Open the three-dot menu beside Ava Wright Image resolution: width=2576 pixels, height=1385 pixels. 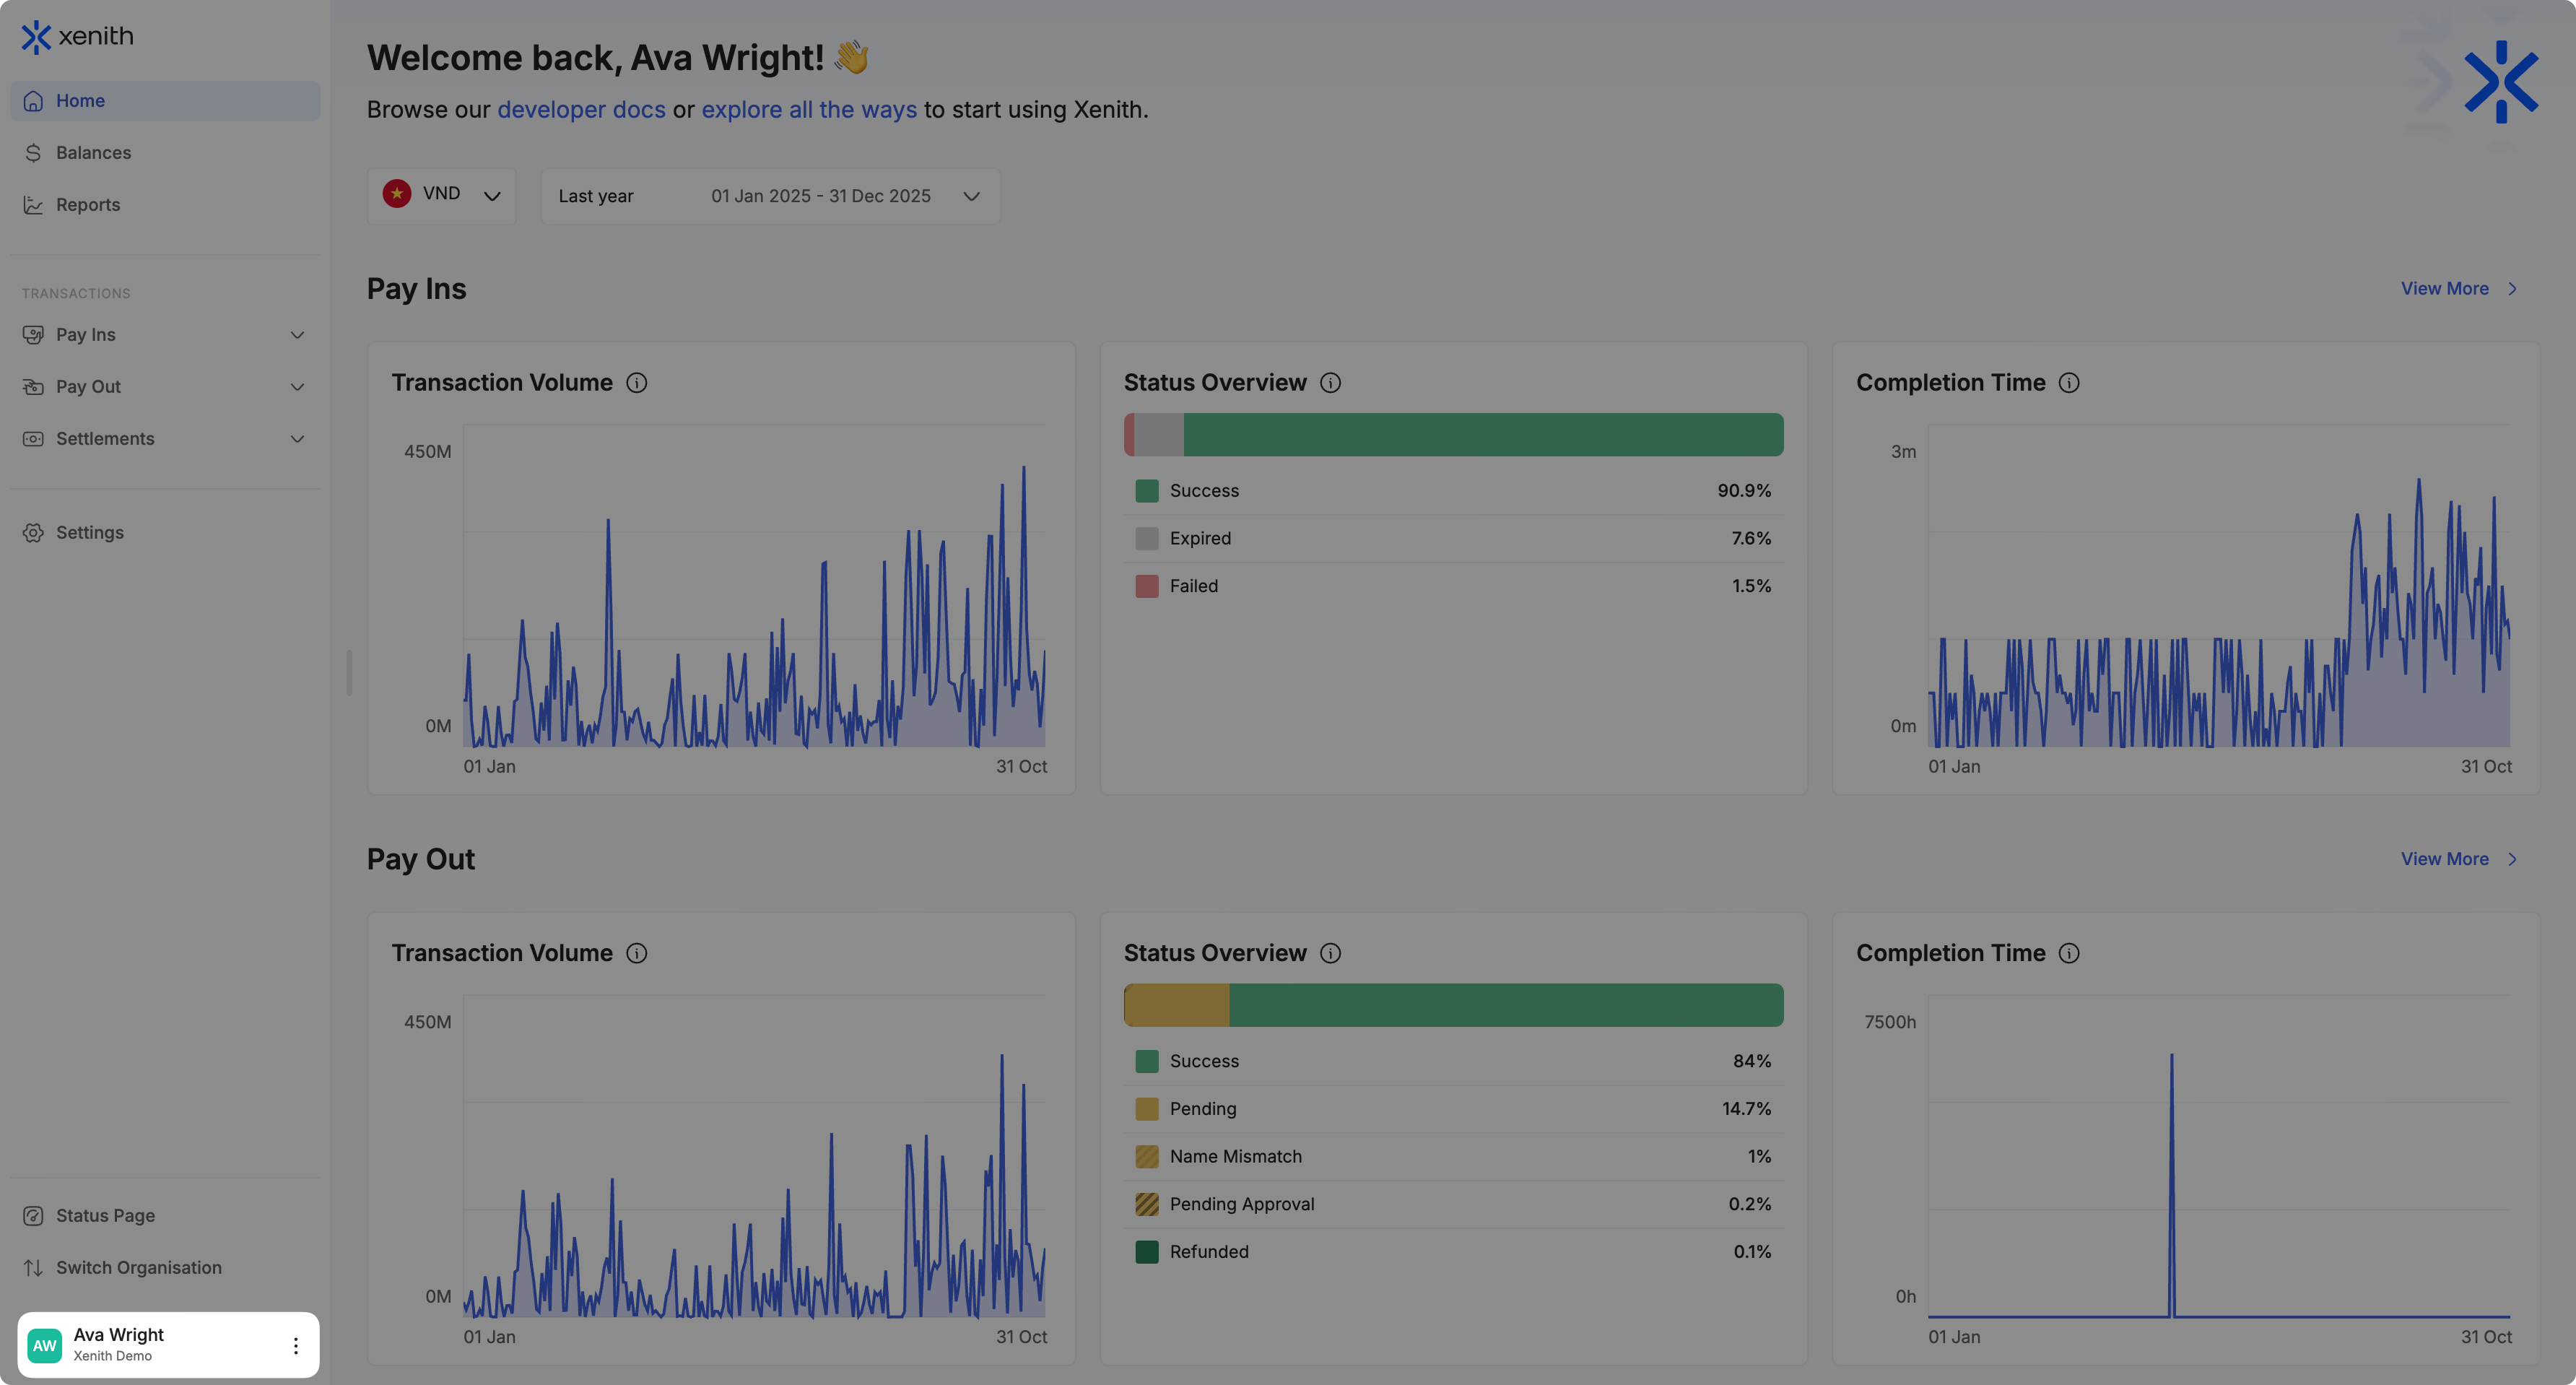[295, 1345]
